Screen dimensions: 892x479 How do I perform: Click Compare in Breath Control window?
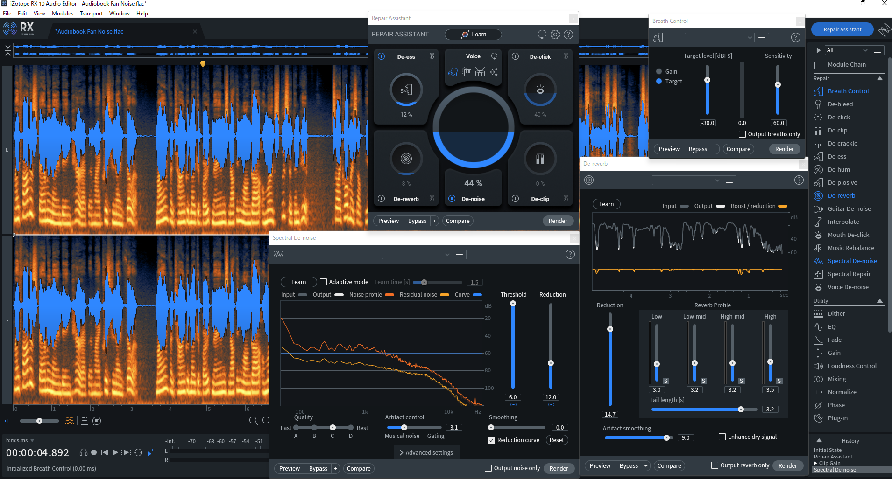click(x=738, y=149)
